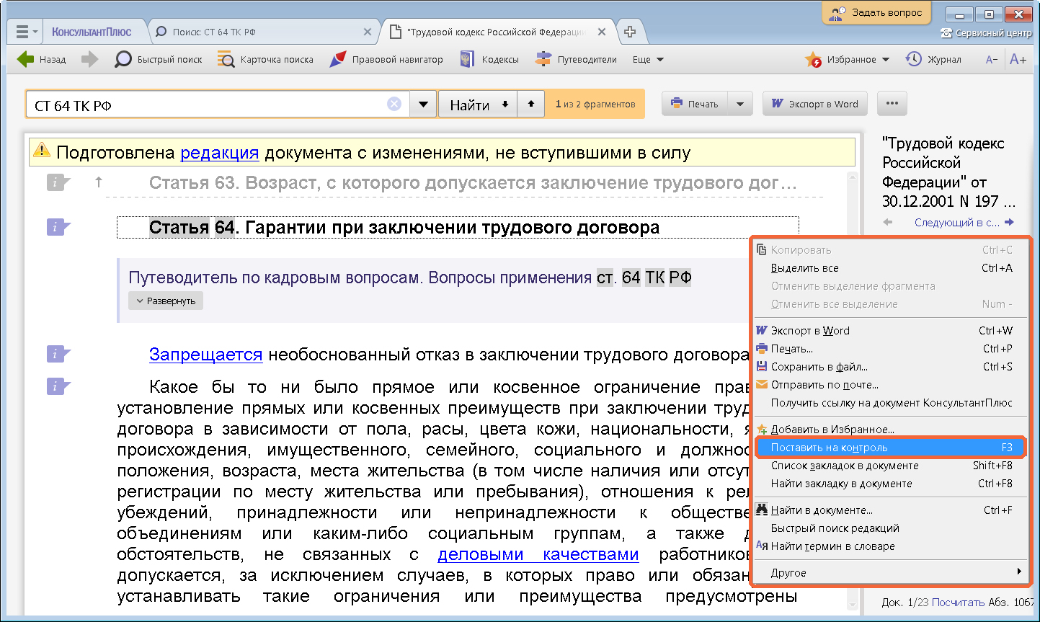Screen dimensions: 1040x622
Task: Go to previous found fragment, up arrow
Action: click(x=531, y=104)
